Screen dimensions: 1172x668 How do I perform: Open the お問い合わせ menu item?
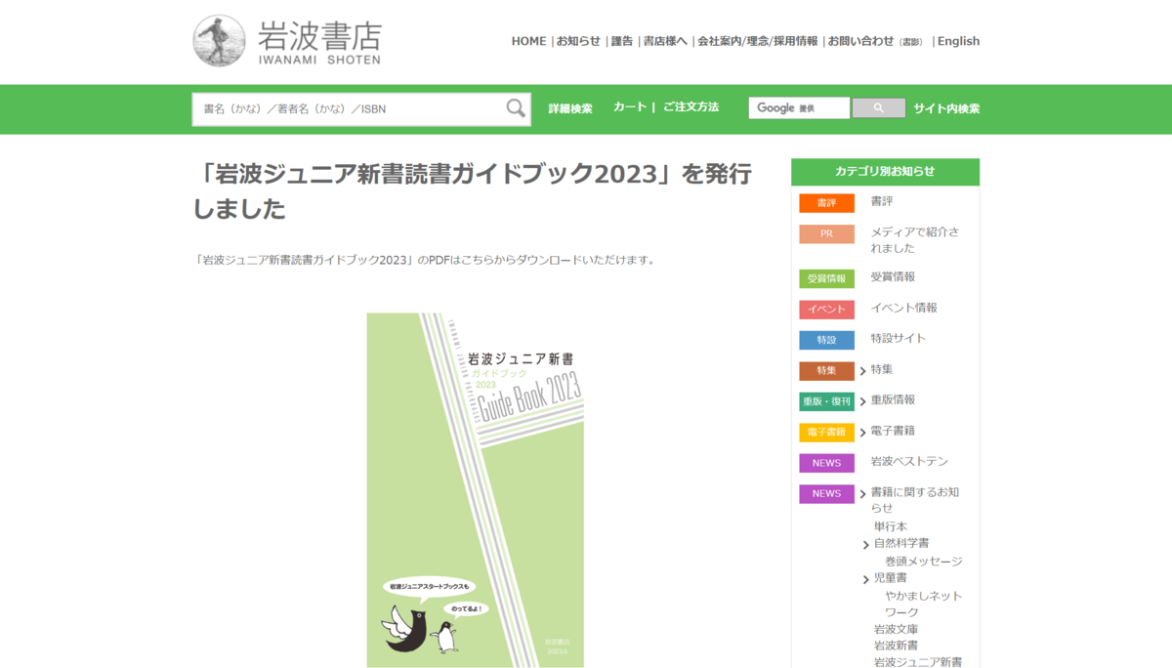pos(860,41)
